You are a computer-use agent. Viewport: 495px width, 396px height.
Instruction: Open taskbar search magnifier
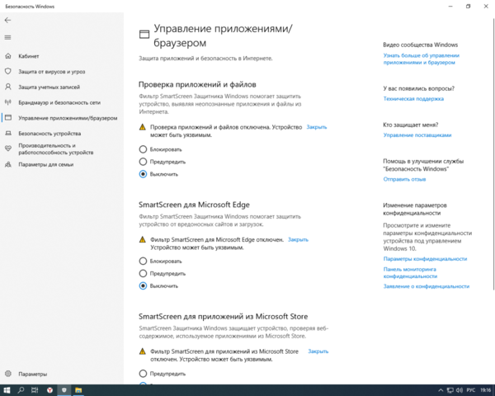pos(21,390)
